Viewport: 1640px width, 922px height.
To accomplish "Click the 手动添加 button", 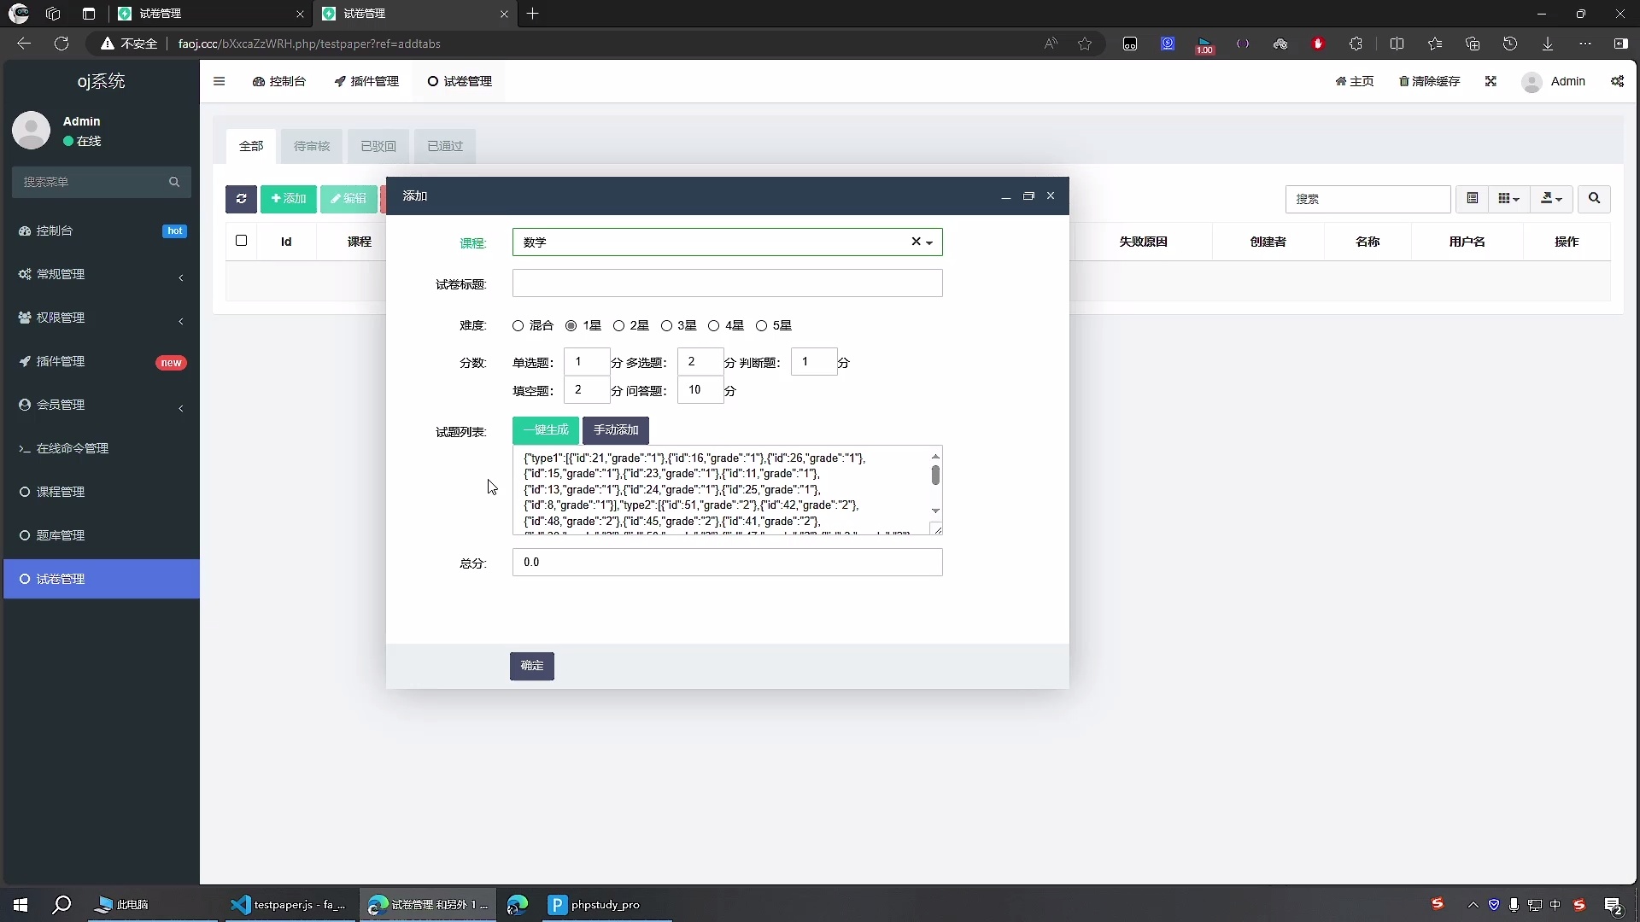I will click(616, 430).
